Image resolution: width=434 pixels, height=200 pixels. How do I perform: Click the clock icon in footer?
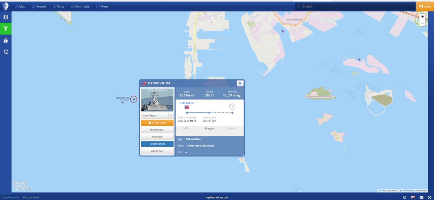click(x=405, y=197)
